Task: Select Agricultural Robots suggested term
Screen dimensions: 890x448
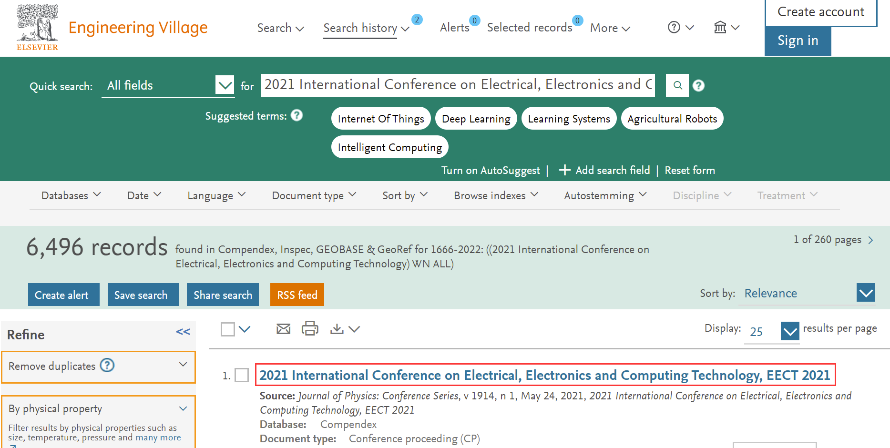Action: 672,118
